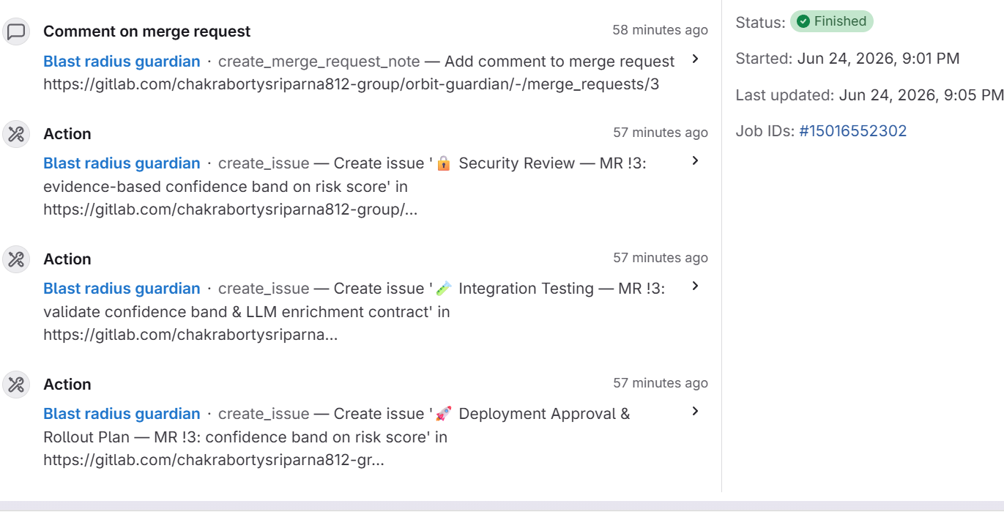Image resolution: width=1004 pixels, height=512 pixels.
Task: Click the tools icon beside Security Review action
Action: click(x=16, y=135)
